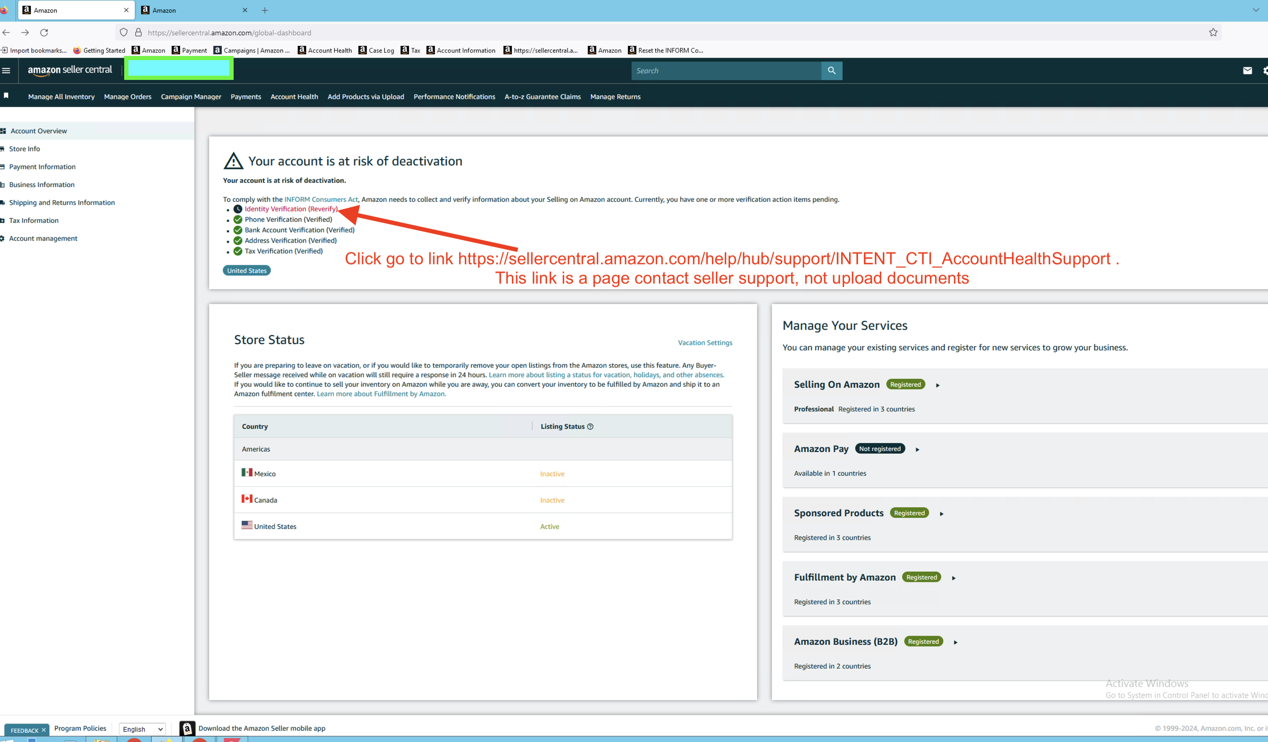Click Download the Amazon Seller mobile app text
The image size is (1268, 742).
click(x=262, y=729)
